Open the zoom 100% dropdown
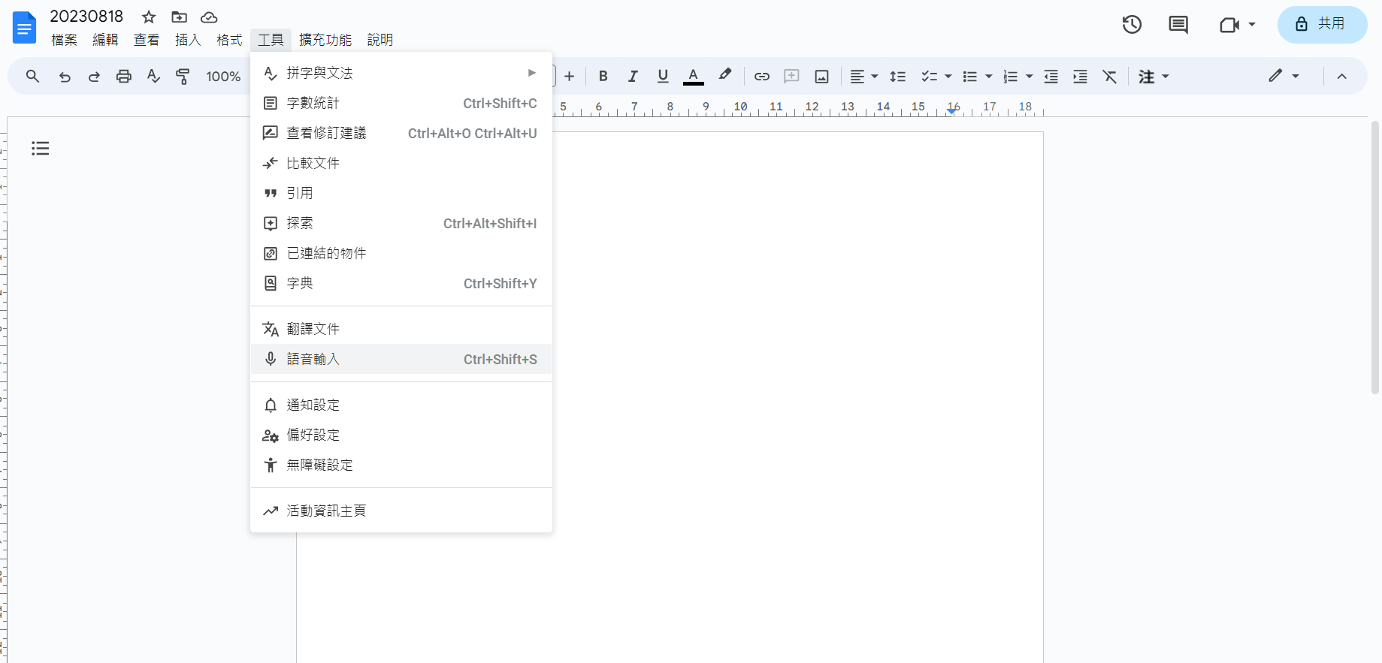This screenshot has height=663, width=1382. [x=223, y=77]
